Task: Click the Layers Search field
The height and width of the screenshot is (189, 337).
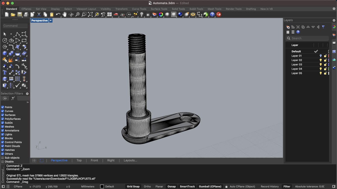Action: (x=307, y=38)
